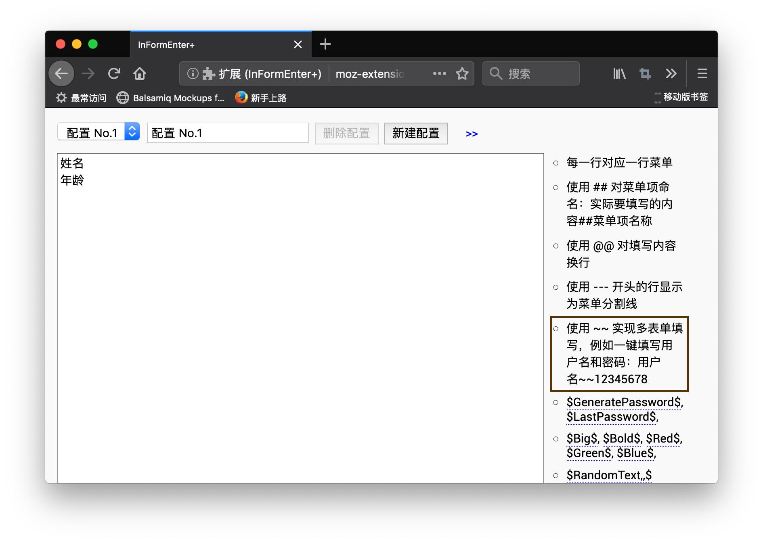
Task: Click the page information icon
Action: click(192, 73)
